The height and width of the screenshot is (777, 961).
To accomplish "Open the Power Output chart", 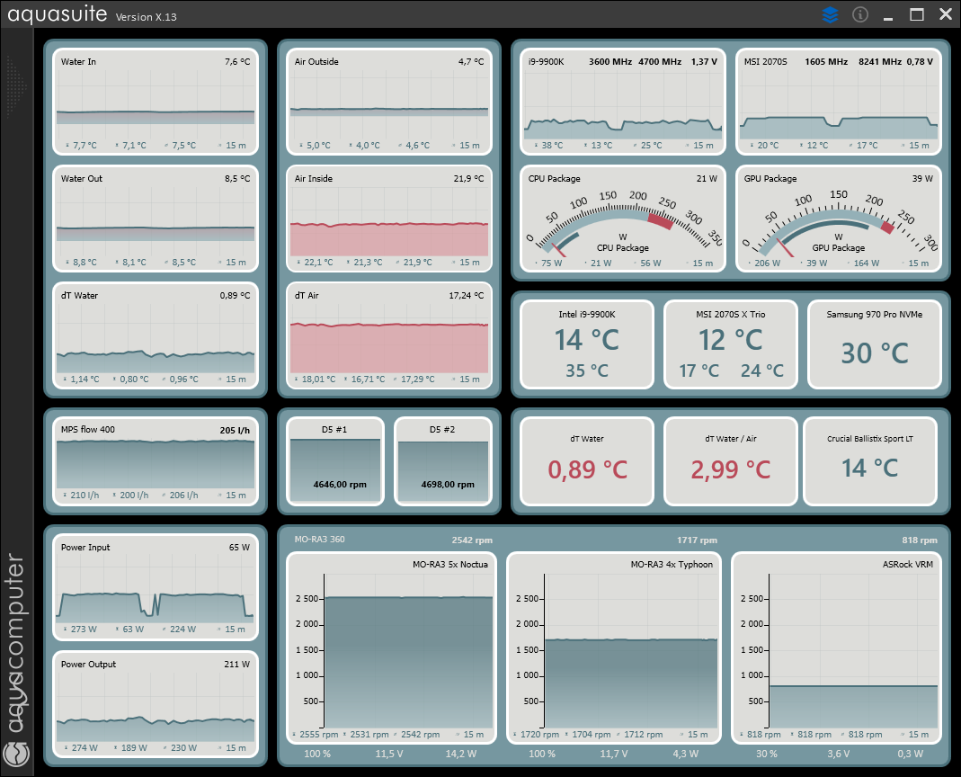I will coord(156,705).
